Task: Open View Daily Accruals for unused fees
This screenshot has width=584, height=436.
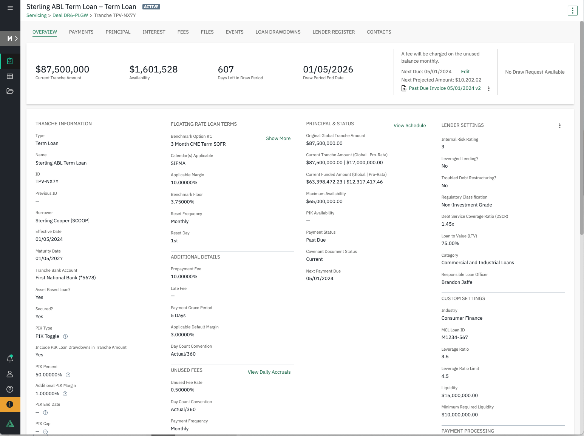Action: tap(269, 372)
